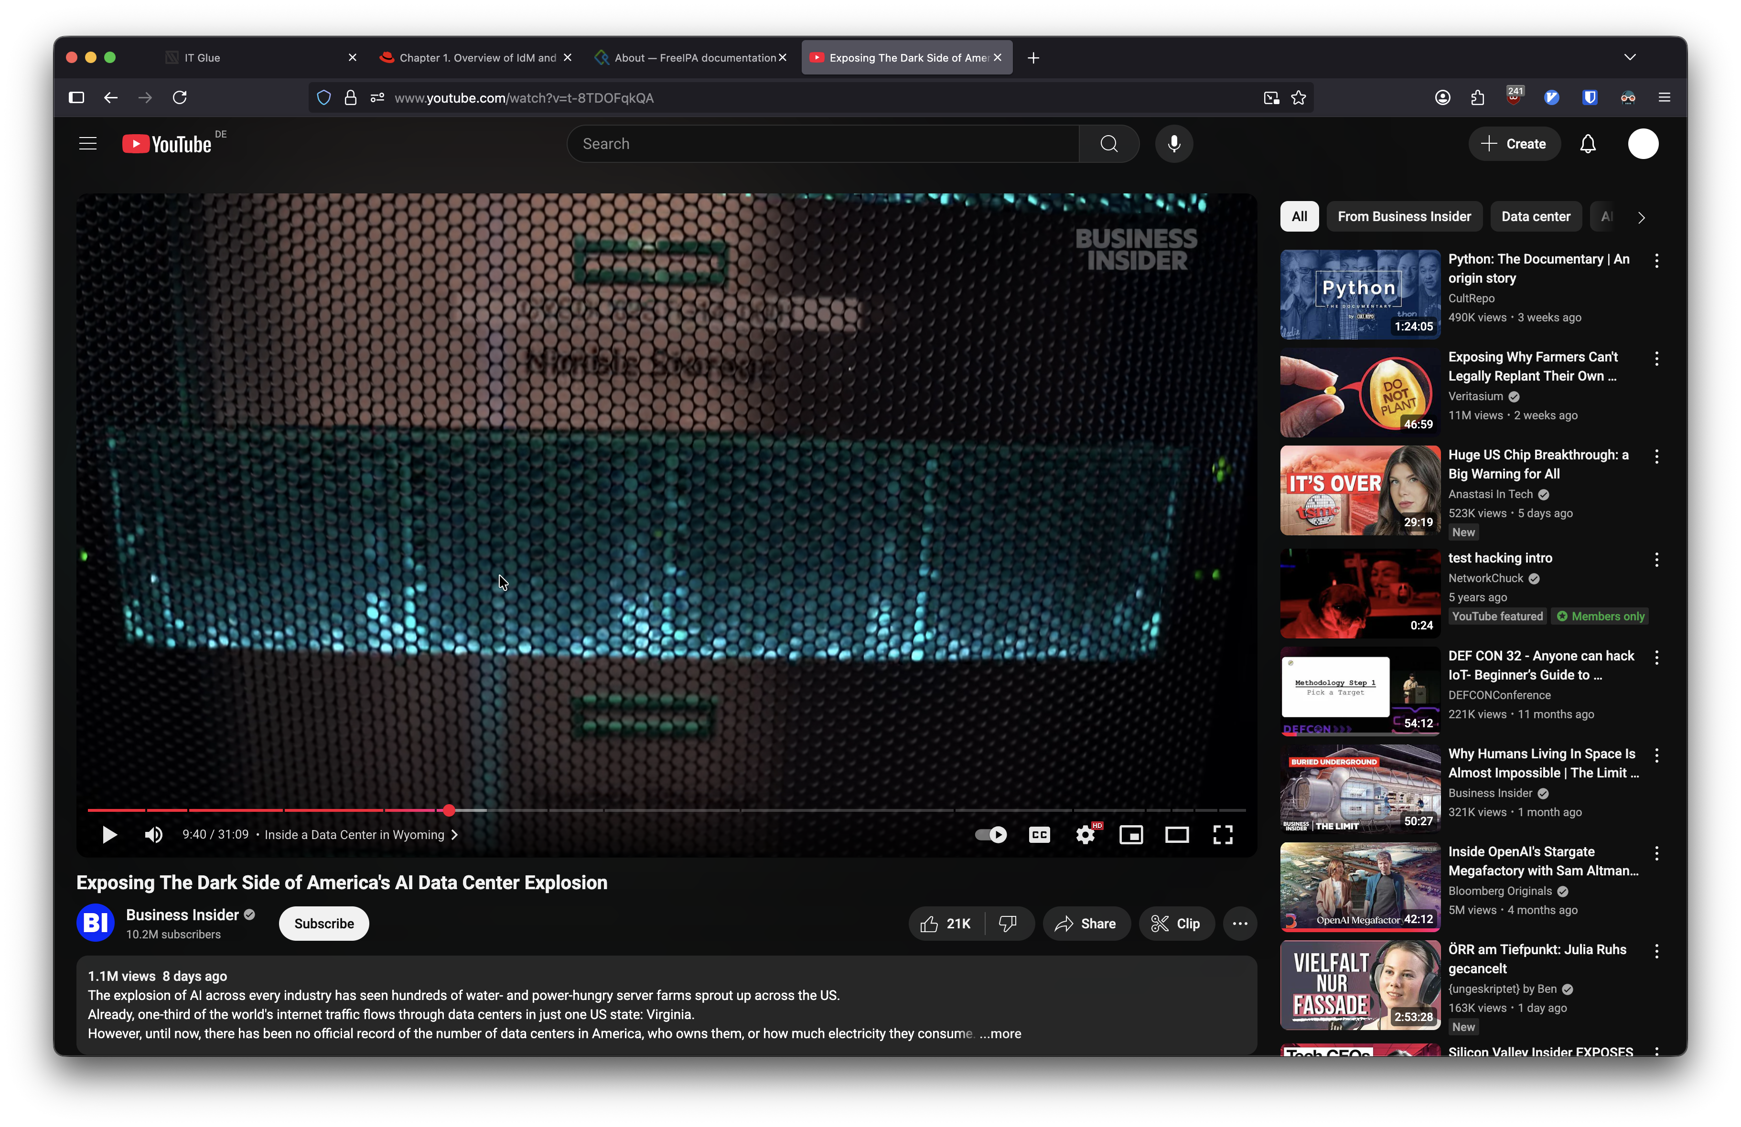Enter fullscreen mode on the video

tap(1222, 834)
